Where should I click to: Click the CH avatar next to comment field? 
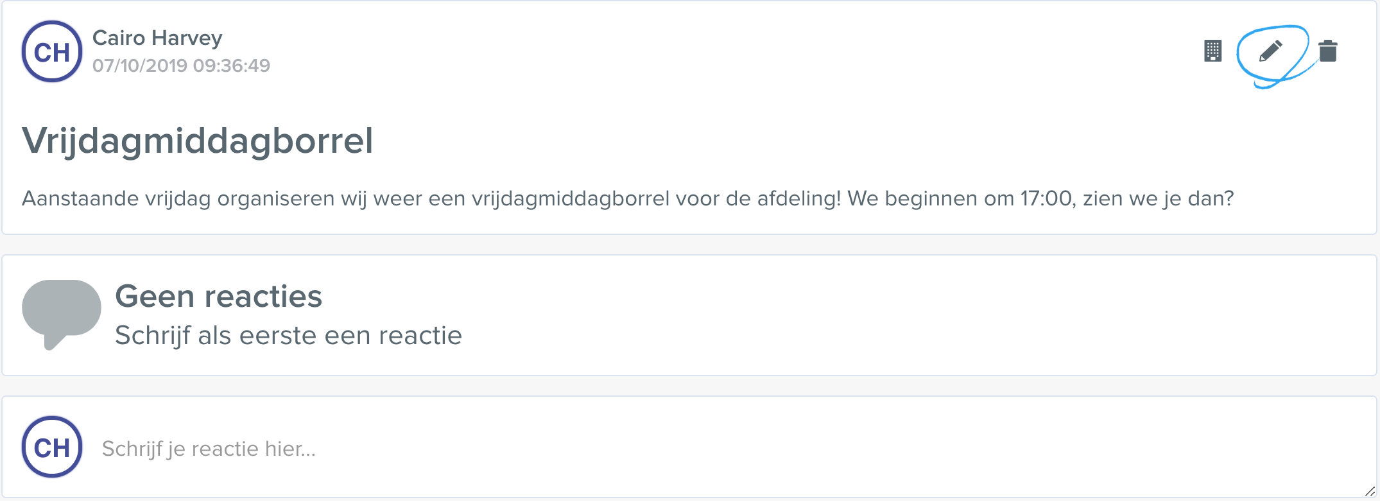(52, 447)
